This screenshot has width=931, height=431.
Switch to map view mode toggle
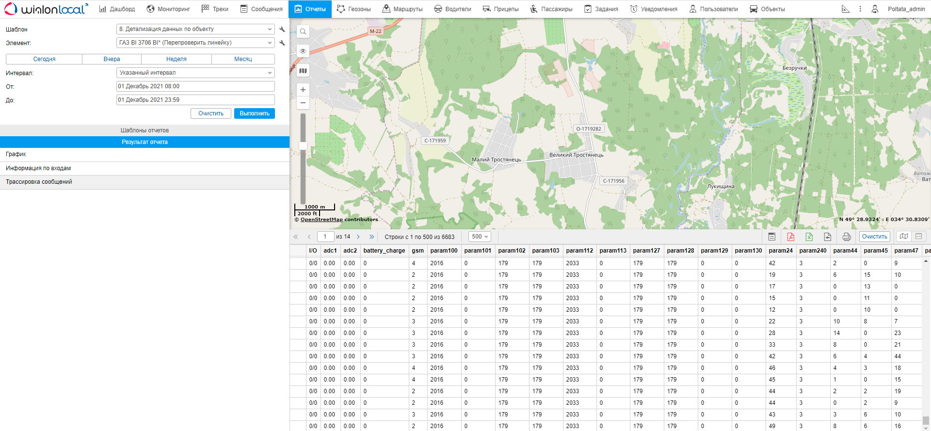904,237
